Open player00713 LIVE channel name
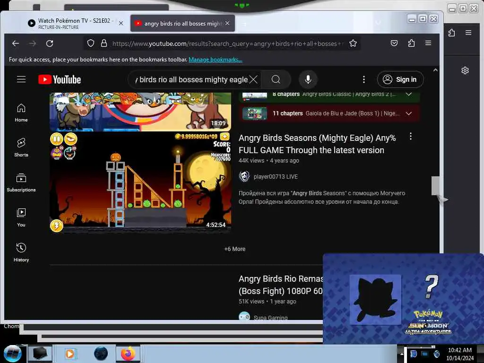Image resolution: width=484 pixels, height=363 pixels. [276, 177]
